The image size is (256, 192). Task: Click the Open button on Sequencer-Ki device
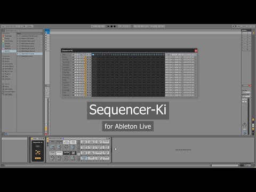38,146
